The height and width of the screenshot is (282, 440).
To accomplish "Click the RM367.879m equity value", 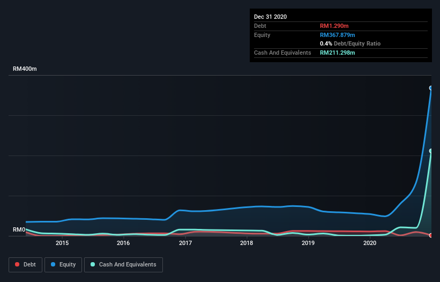I will coord(337,35).
